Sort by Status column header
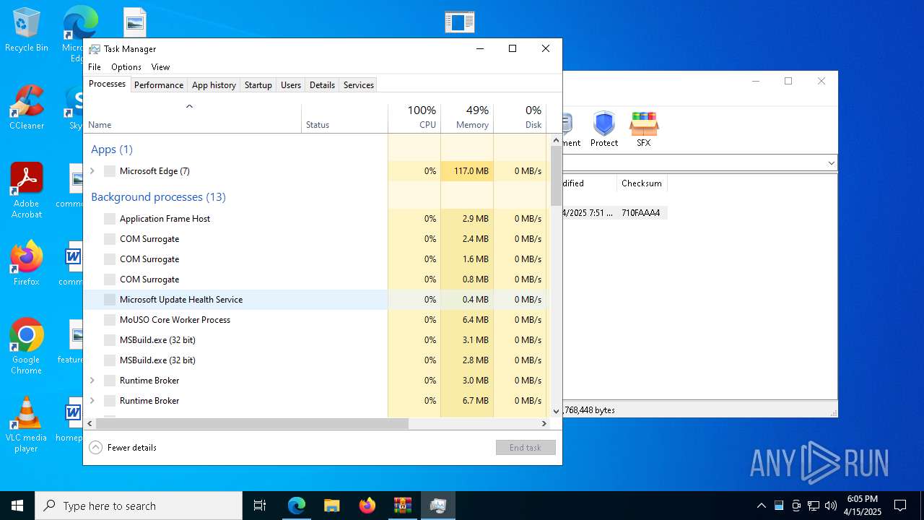Viewport: 924px width, 520px height. coord(344,118)
